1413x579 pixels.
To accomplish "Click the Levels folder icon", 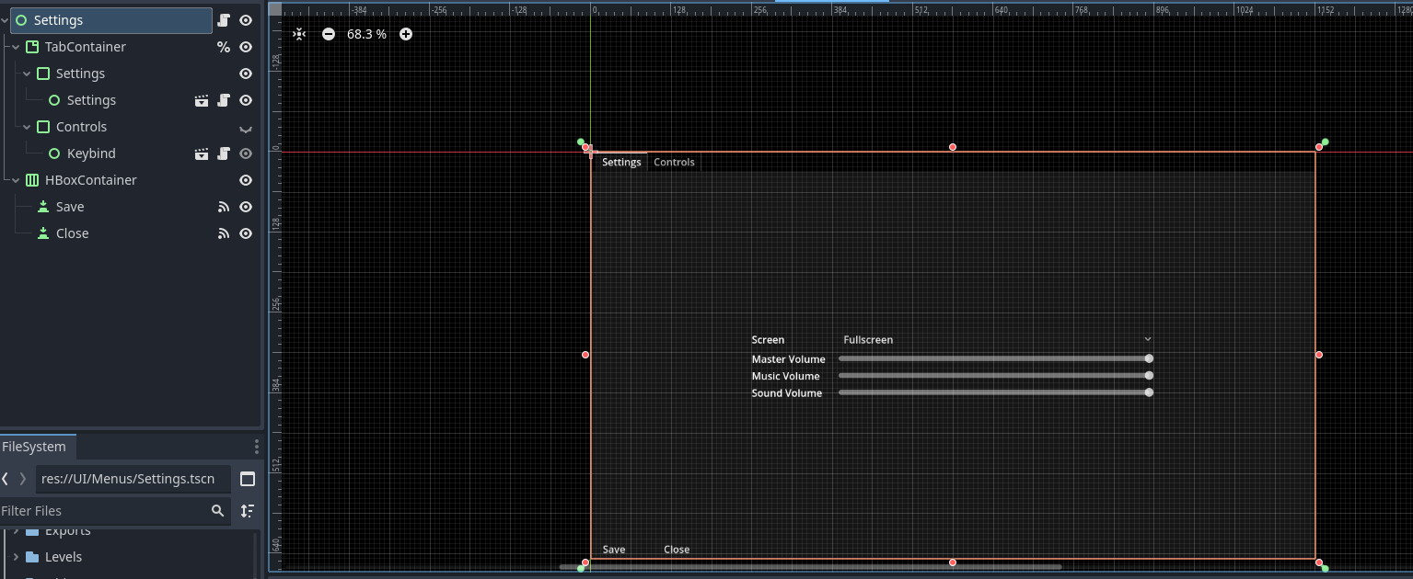I will click(32, 557).
